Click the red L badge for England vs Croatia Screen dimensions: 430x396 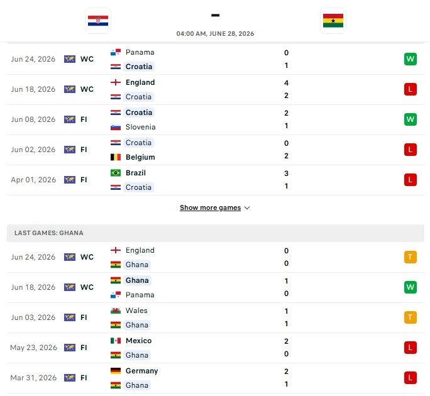pos(411,89)
